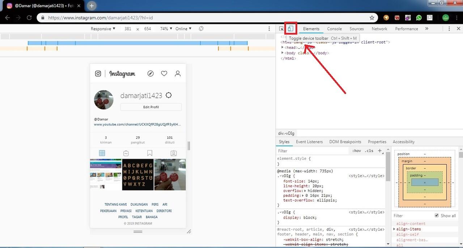Select the Styles pane tab
The height and width of the screenshot is (248, 463).
[x=284, y=142]
